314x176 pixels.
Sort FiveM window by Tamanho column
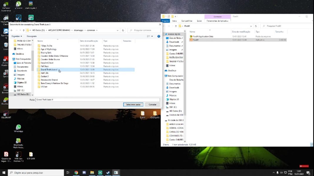(x=279, y=32)
